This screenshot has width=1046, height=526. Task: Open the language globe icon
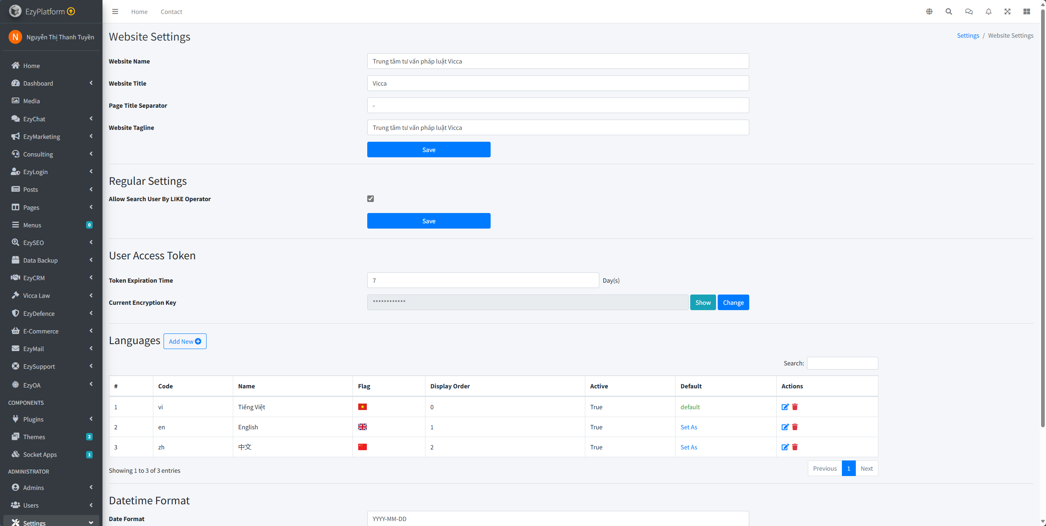pyautogui.click(x=929, y=11)
